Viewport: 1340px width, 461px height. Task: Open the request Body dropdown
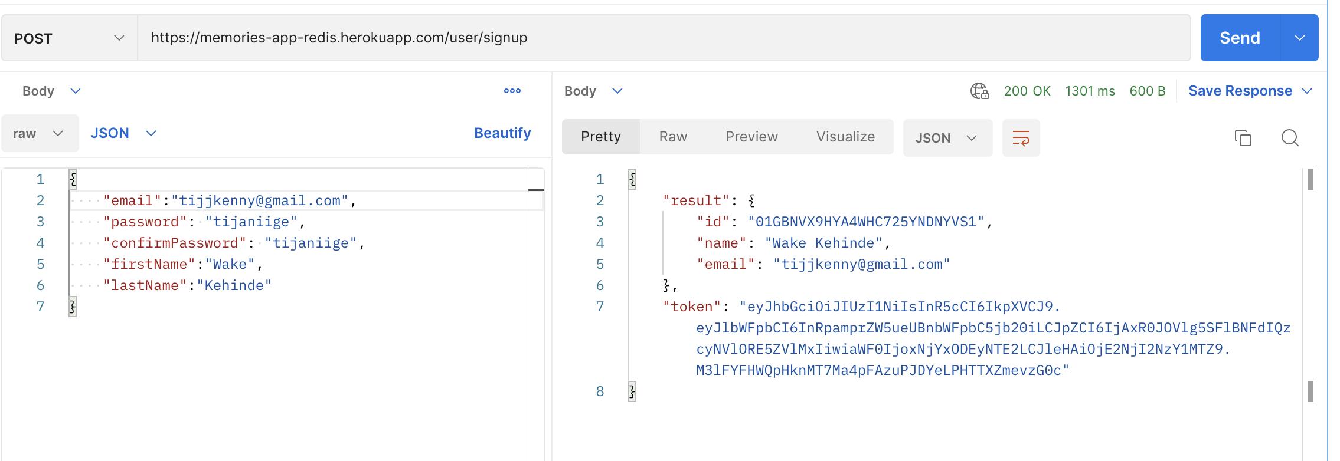click(x=51, y=91)
